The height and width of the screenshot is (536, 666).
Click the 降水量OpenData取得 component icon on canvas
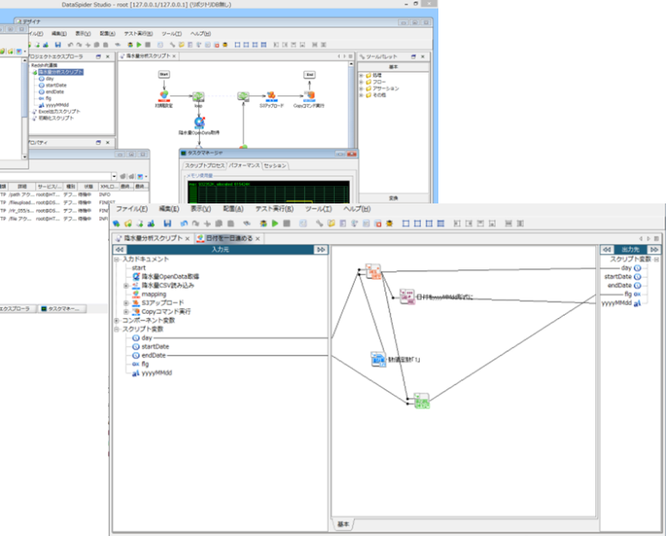(x=199, y=123)
